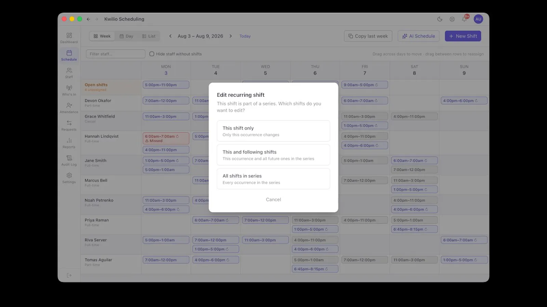Viewport: 547px width, 307px height.
Task: Go to next week chevron
Action: point(231,36)
